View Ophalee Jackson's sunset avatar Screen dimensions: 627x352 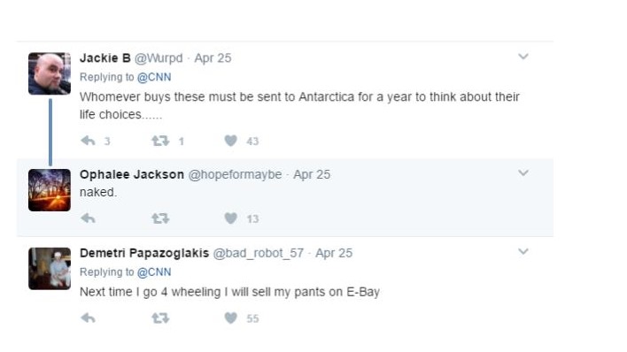pos(50,190)
